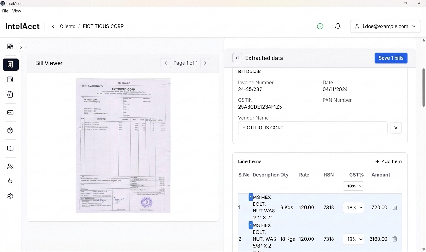Open the GST% header dropdown
The width and height of the screenshot is (426, 252).
point(353,186)
